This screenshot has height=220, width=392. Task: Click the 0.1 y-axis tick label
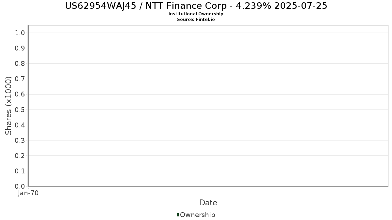tap(20, 171)
